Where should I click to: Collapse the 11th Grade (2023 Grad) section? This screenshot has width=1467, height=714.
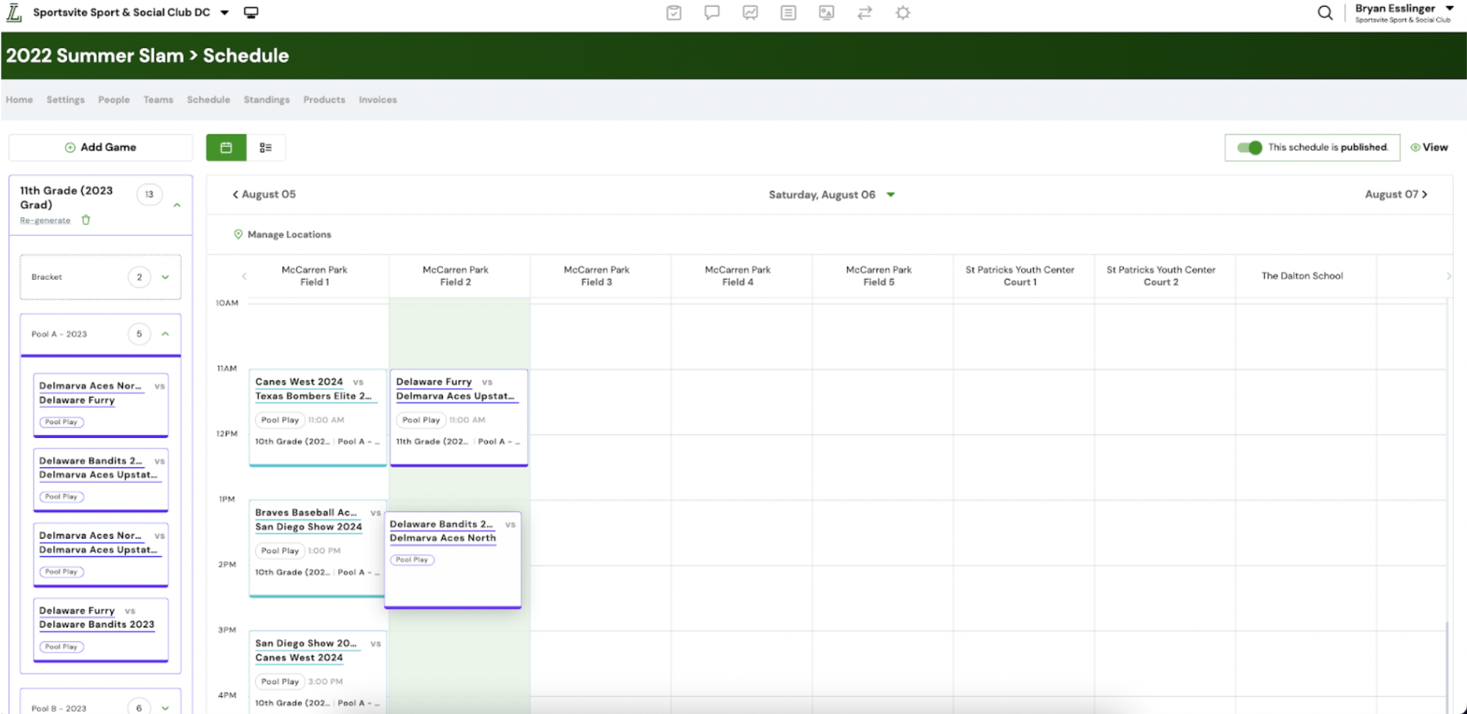177,206
